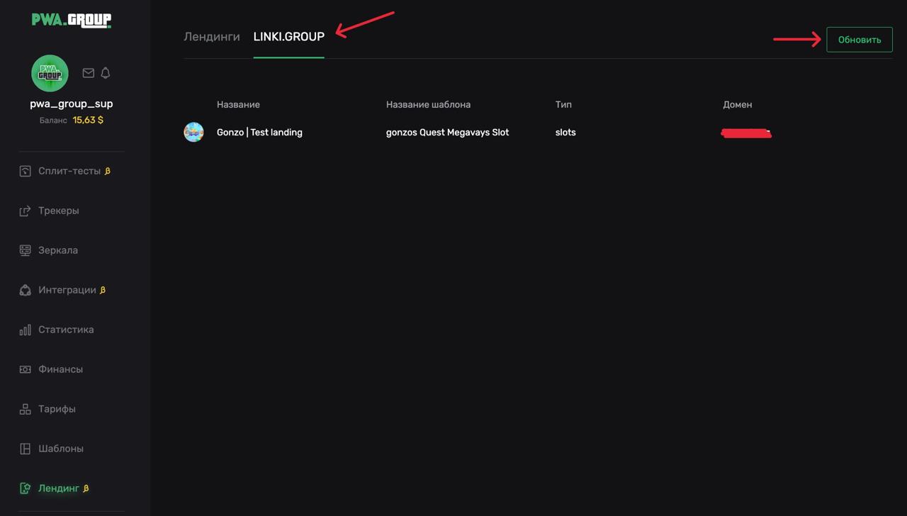Click the Статистика bar chart icon

point(26,330)
